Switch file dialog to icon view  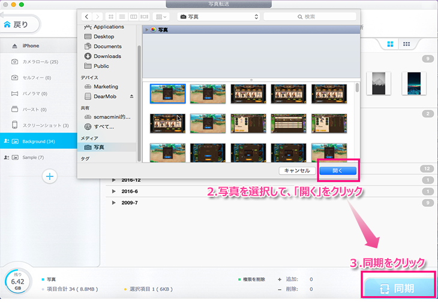tap(111, 17)
